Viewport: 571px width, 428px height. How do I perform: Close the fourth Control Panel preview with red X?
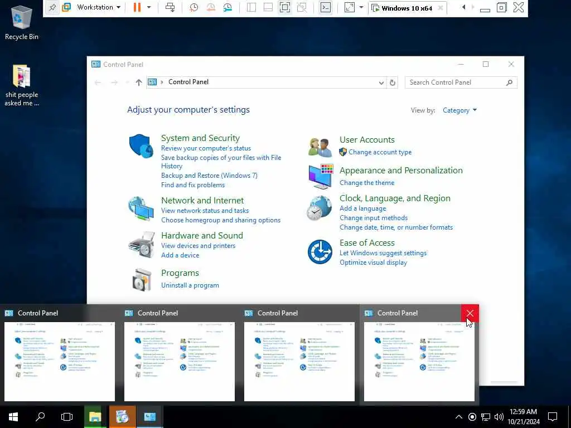[470, 313]
